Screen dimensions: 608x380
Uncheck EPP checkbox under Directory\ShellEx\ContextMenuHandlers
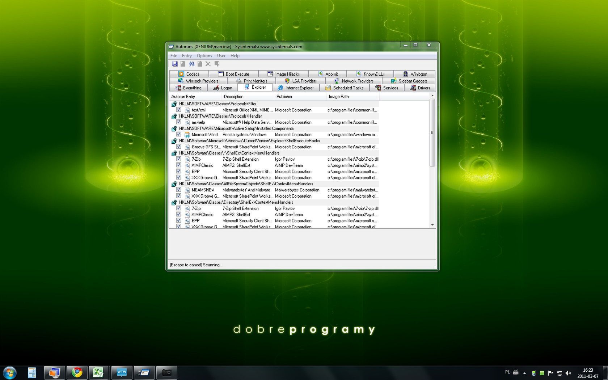click(x=178, y=220)
